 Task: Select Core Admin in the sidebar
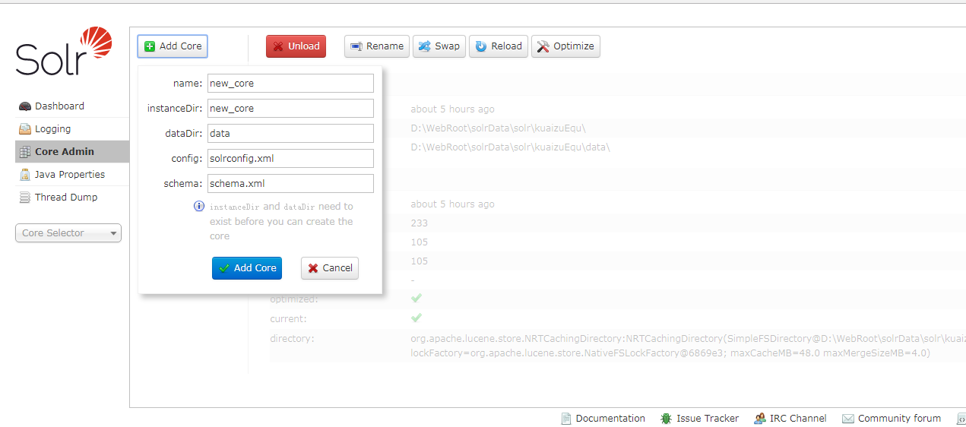tap(72, 152)
